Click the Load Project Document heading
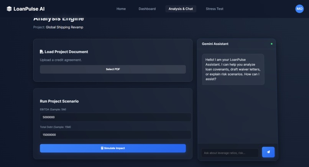The width and height of the screenshot is (309, 167). (x=66, y=52)
